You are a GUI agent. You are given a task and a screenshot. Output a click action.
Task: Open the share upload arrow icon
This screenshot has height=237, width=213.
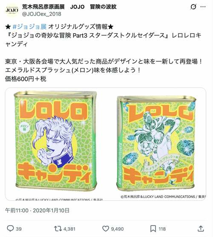201,228
